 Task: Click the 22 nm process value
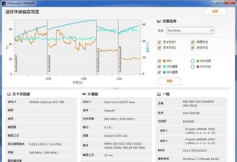[x=108, y=155]
